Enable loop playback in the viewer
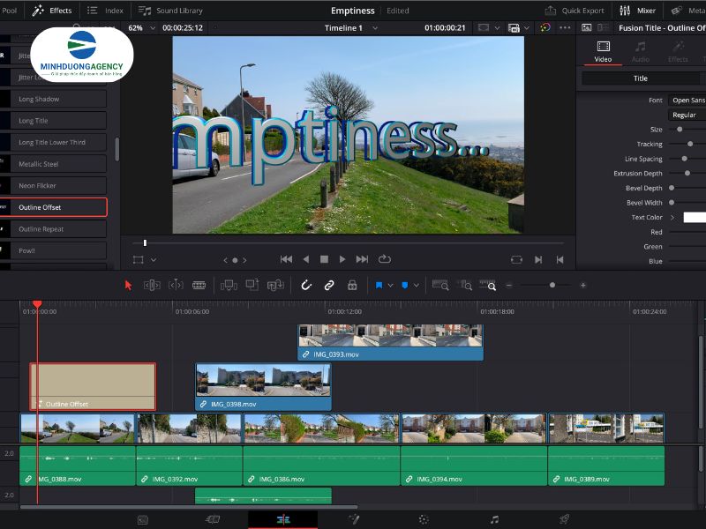 tap(384, 259)
